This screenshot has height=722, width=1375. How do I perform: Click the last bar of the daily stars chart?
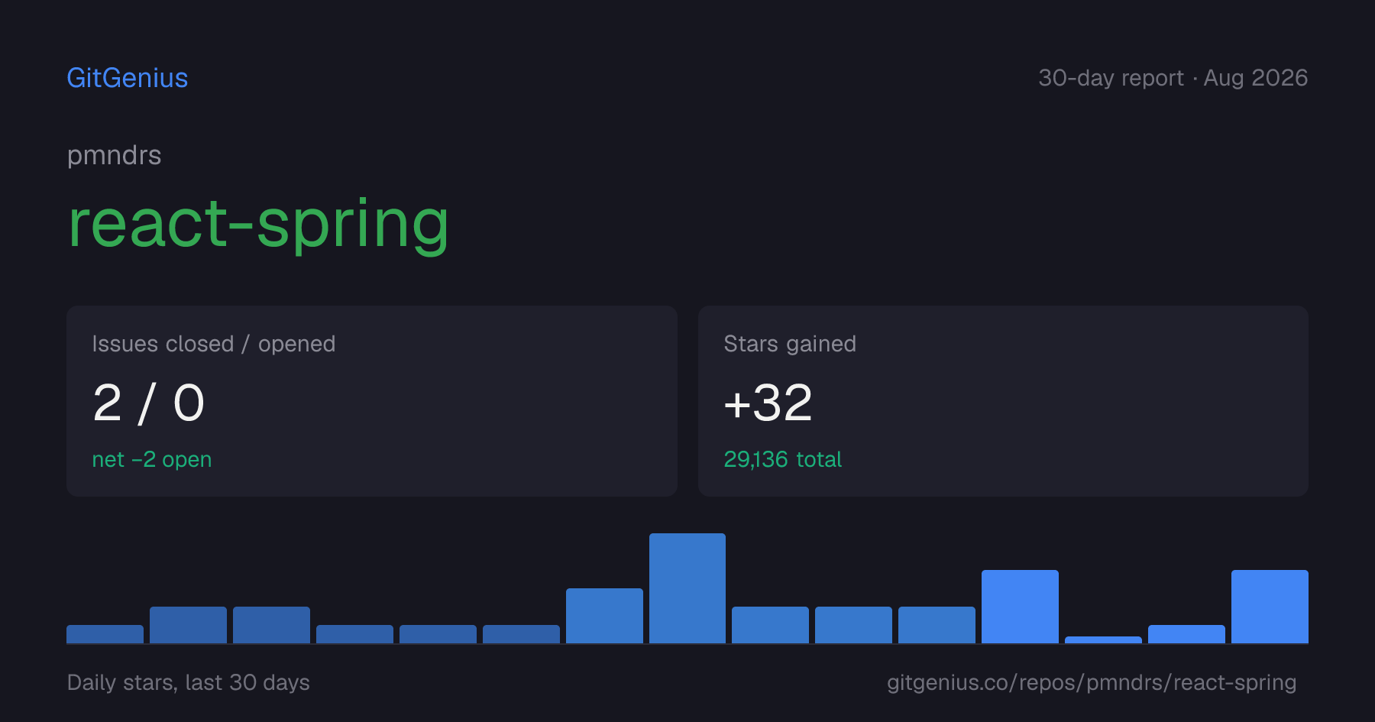(1270, 607)
